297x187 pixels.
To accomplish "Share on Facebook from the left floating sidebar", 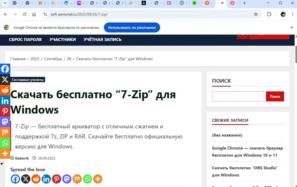I will 5,69.
